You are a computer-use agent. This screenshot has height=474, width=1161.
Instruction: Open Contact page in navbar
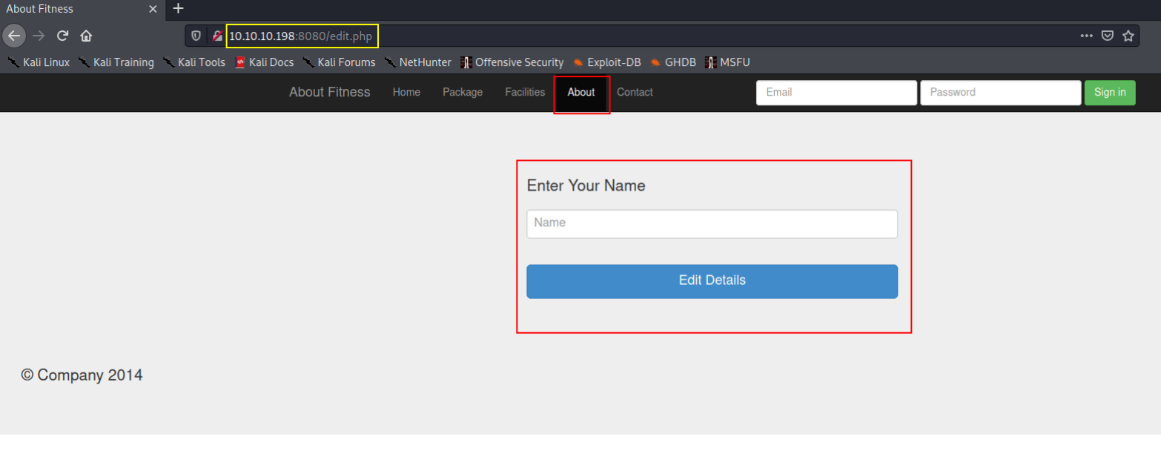click(x=635, y=92)
